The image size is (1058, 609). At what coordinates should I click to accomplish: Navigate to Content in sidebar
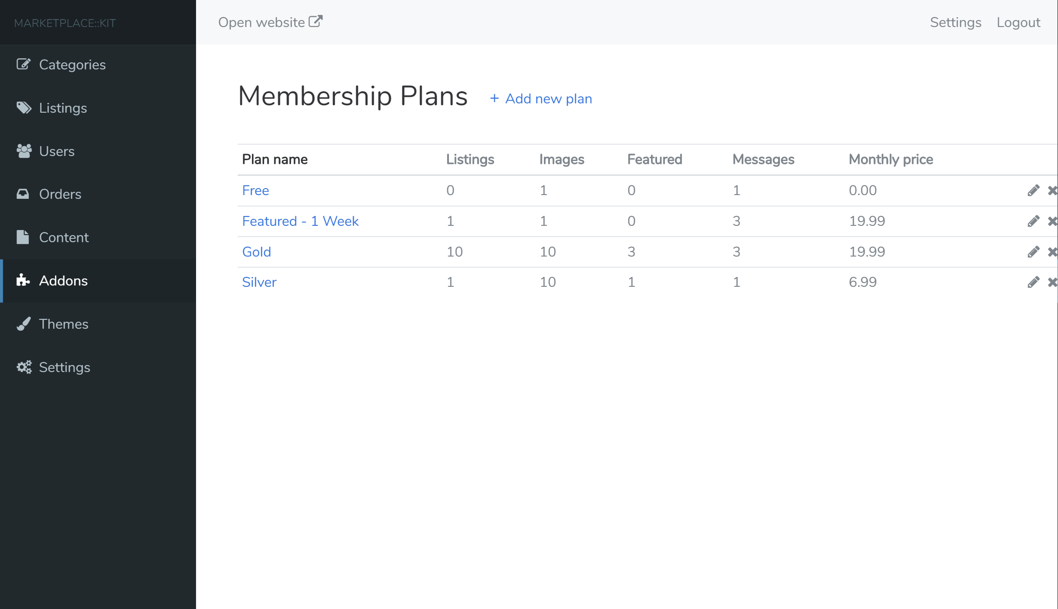(63, 237)
